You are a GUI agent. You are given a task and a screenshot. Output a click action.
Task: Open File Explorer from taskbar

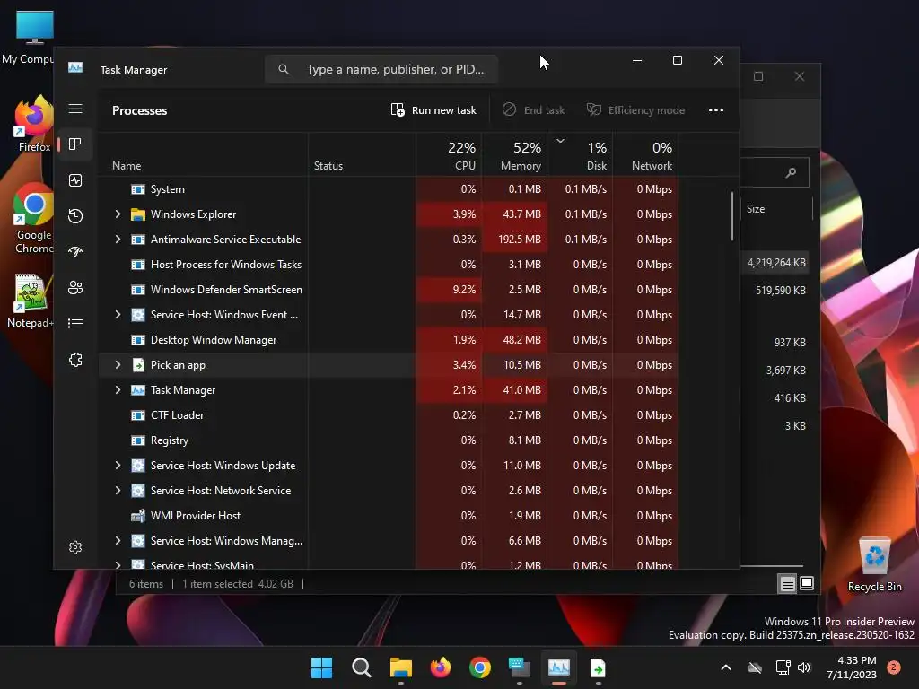pyautogui.click(x=401, y=667)
